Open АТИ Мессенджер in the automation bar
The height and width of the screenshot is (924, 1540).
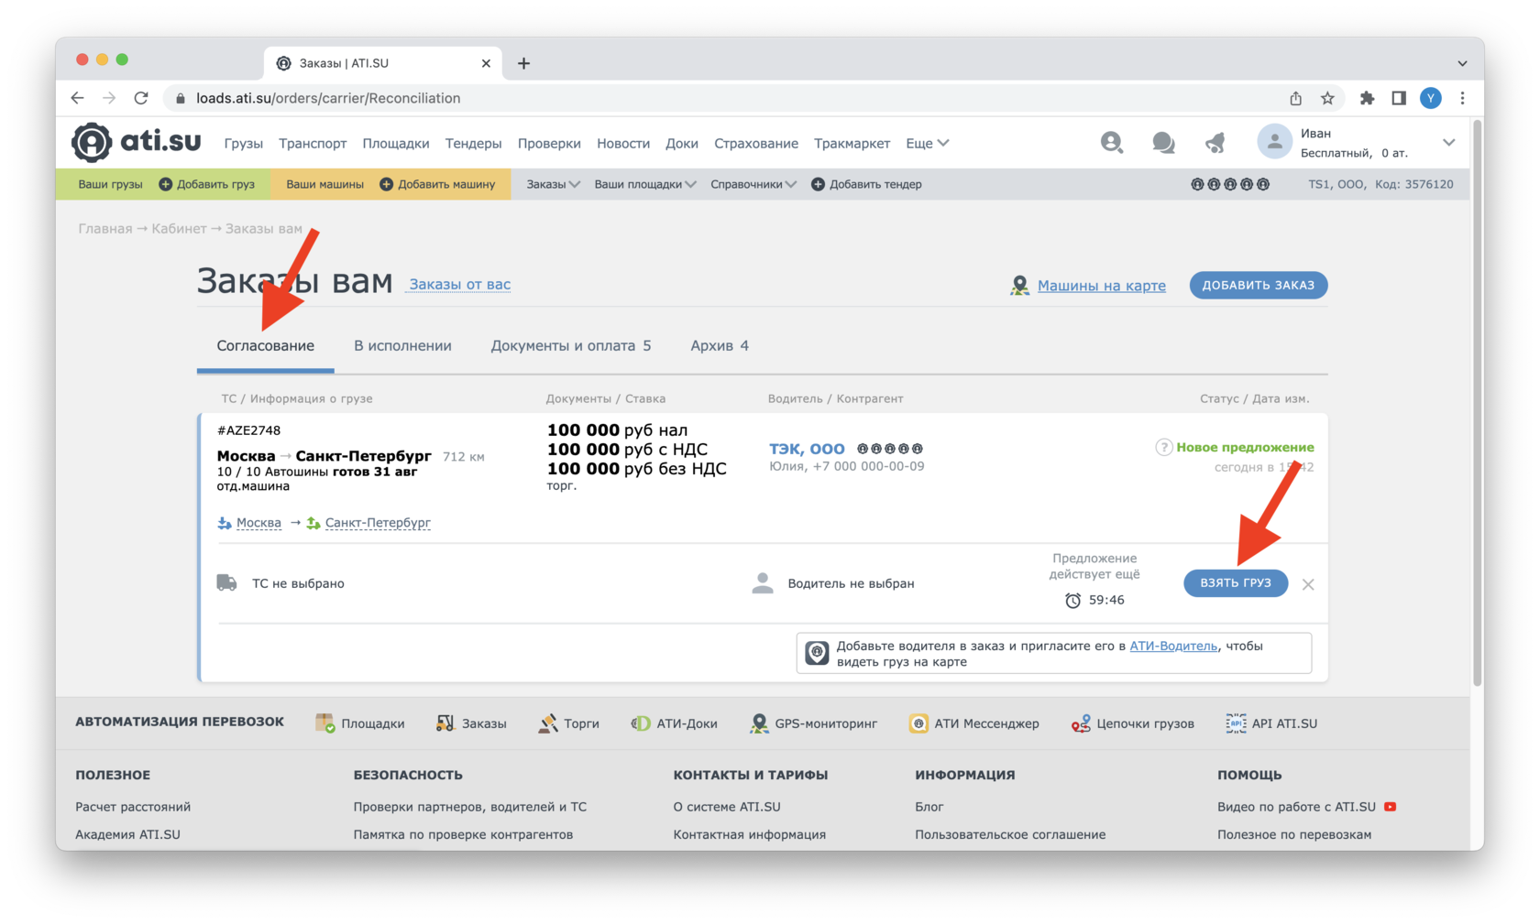click(973, 723)
